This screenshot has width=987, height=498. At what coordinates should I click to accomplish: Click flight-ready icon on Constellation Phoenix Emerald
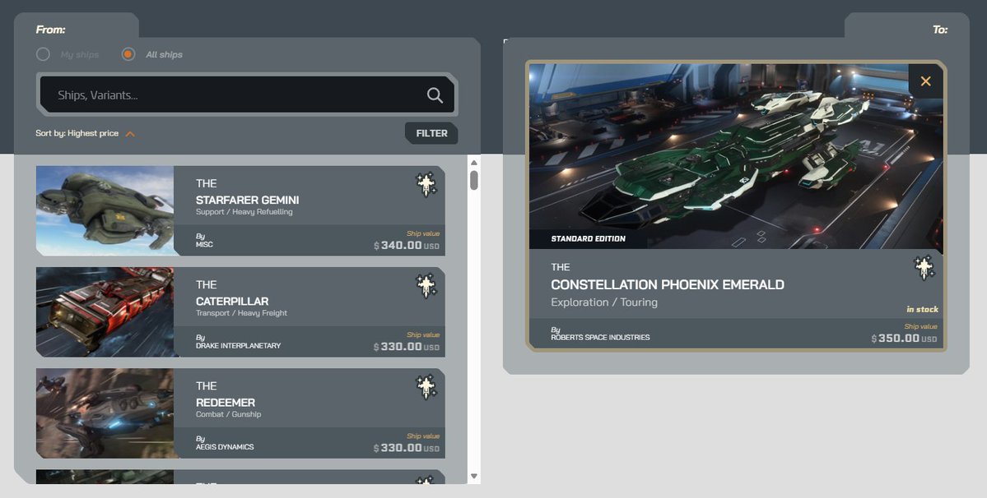(924, 268)
